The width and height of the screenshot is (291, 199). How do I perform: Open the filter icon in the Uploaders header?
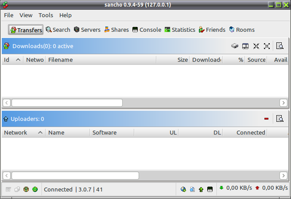pyautogui.click(x=279, y=119)
